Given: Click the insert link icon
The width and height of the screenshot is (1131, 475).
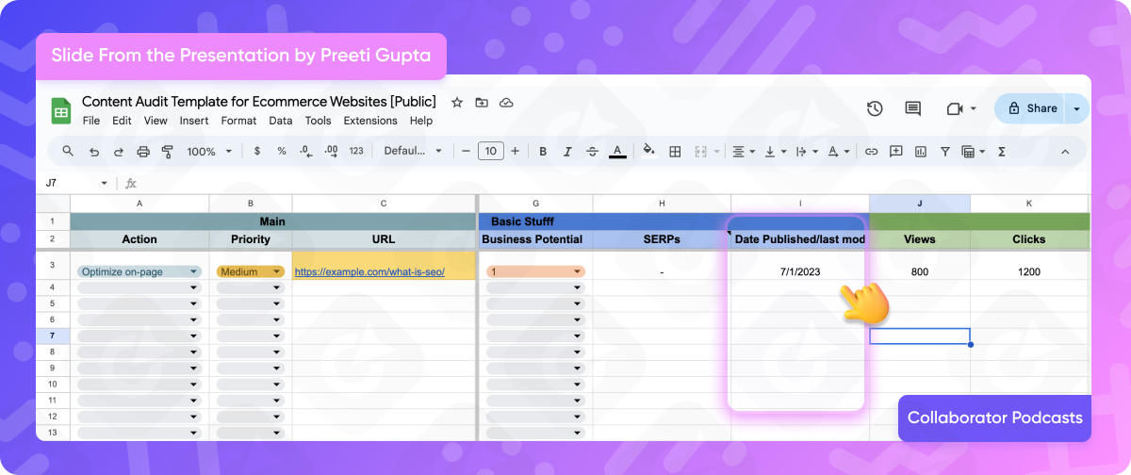Looking at the screenshot, I should (x=872, y=151).
